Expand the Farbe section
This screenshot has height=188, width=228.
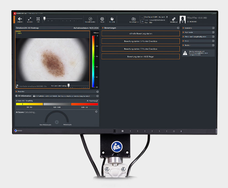click(x=183, y=41)
